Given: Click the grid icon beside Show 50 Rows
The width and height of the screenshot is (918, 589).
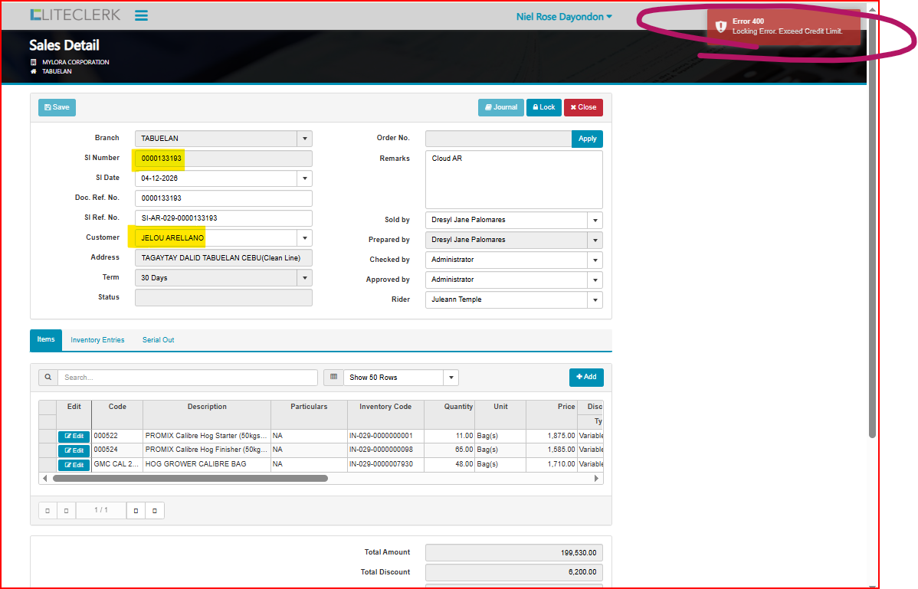Looking at the screenshot, I should point(333,378).
